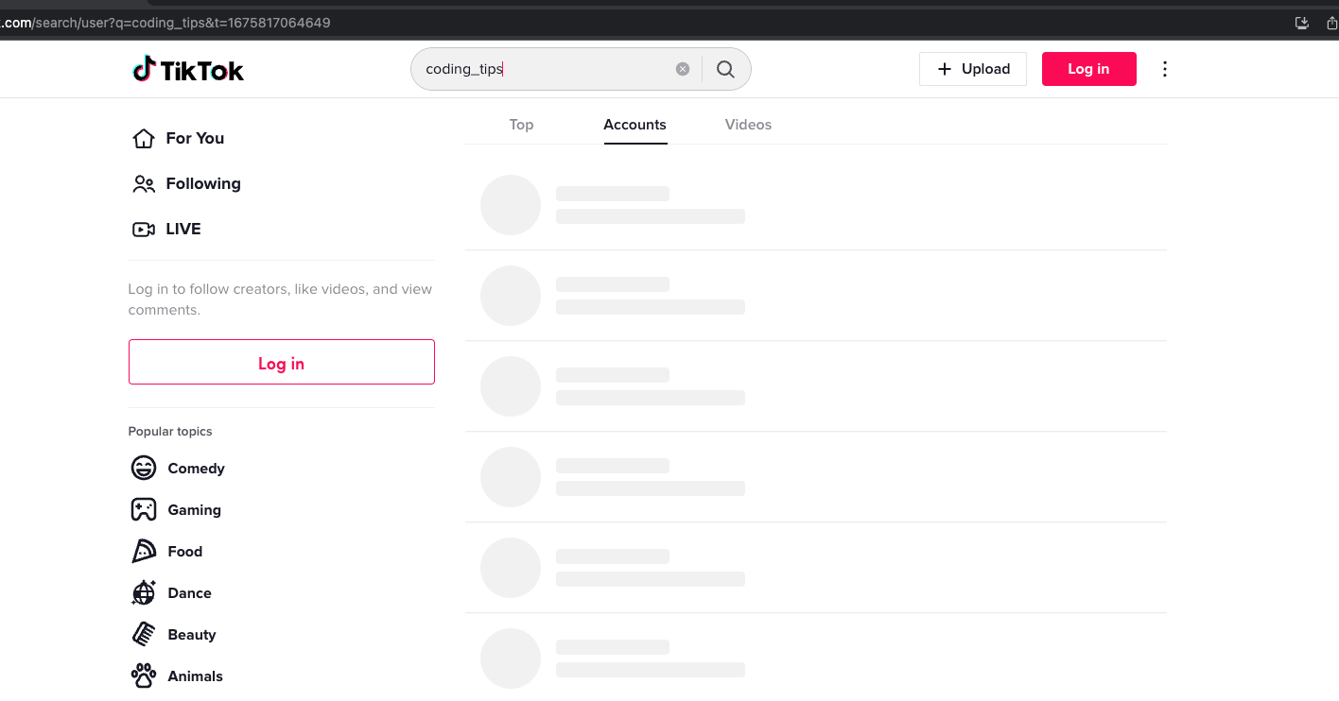The width and height of the screenshot is (1339, 701).
Task: Click the Upload button
Action: (972, 68)
